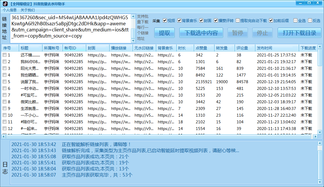Check the box for row 11

click(5, 122)
